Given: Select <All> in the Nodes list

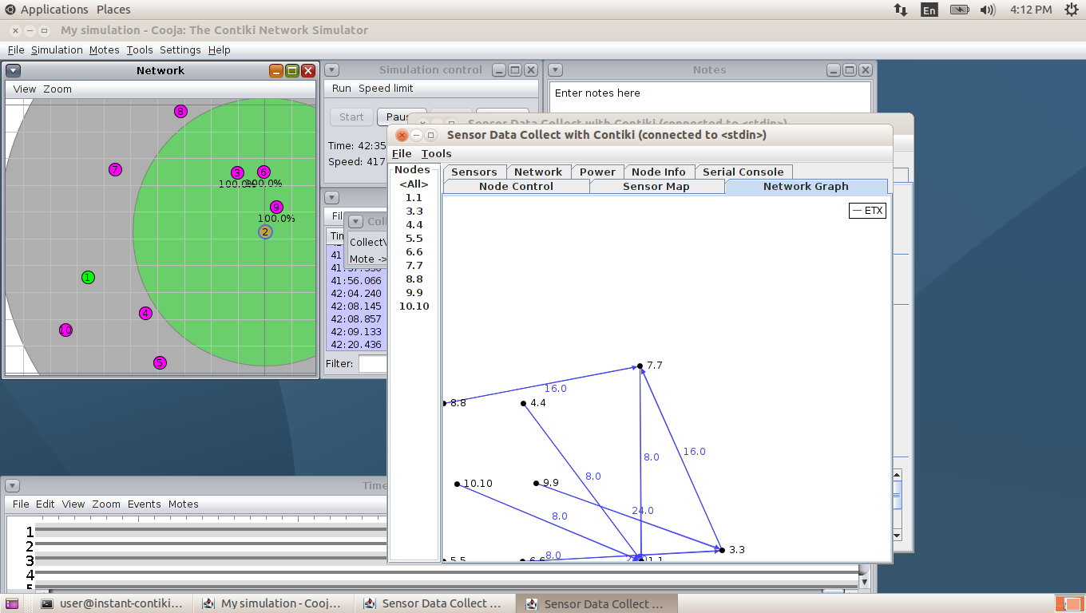Looking at the screenshot, I should pyautogui.click(x=414, y=184).
